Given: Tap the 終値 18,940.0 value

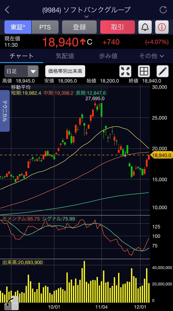Looking at the screenshot, I should point(145,81).
